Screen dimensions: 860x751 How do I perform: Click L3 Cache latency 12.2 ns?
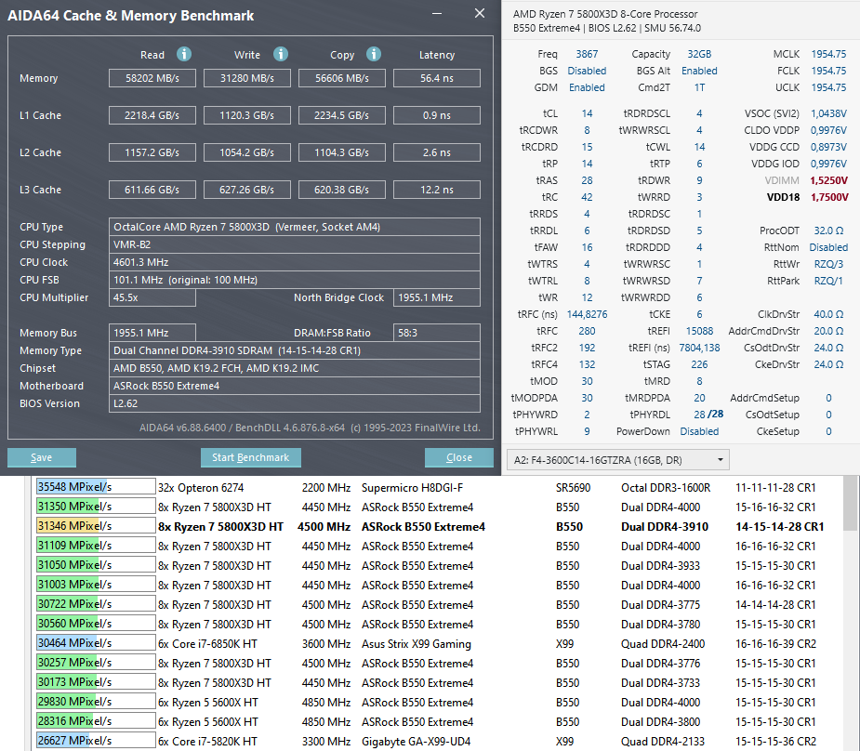(437, 190)
